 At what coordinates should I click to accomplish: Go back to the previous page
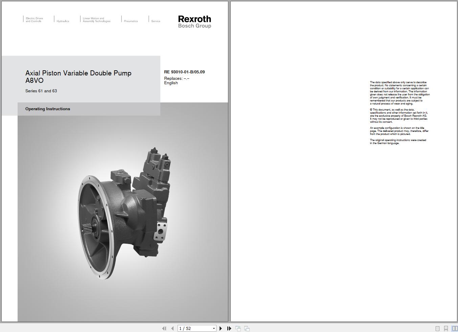[172, 328]
